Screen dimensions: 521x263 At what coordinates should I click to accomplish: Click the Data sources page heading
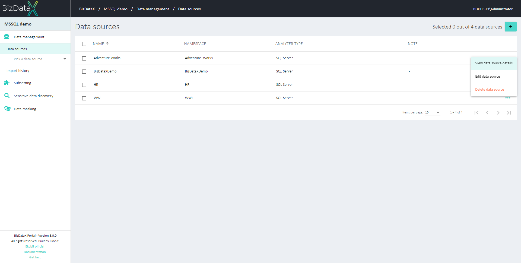[x=97, y=27]
